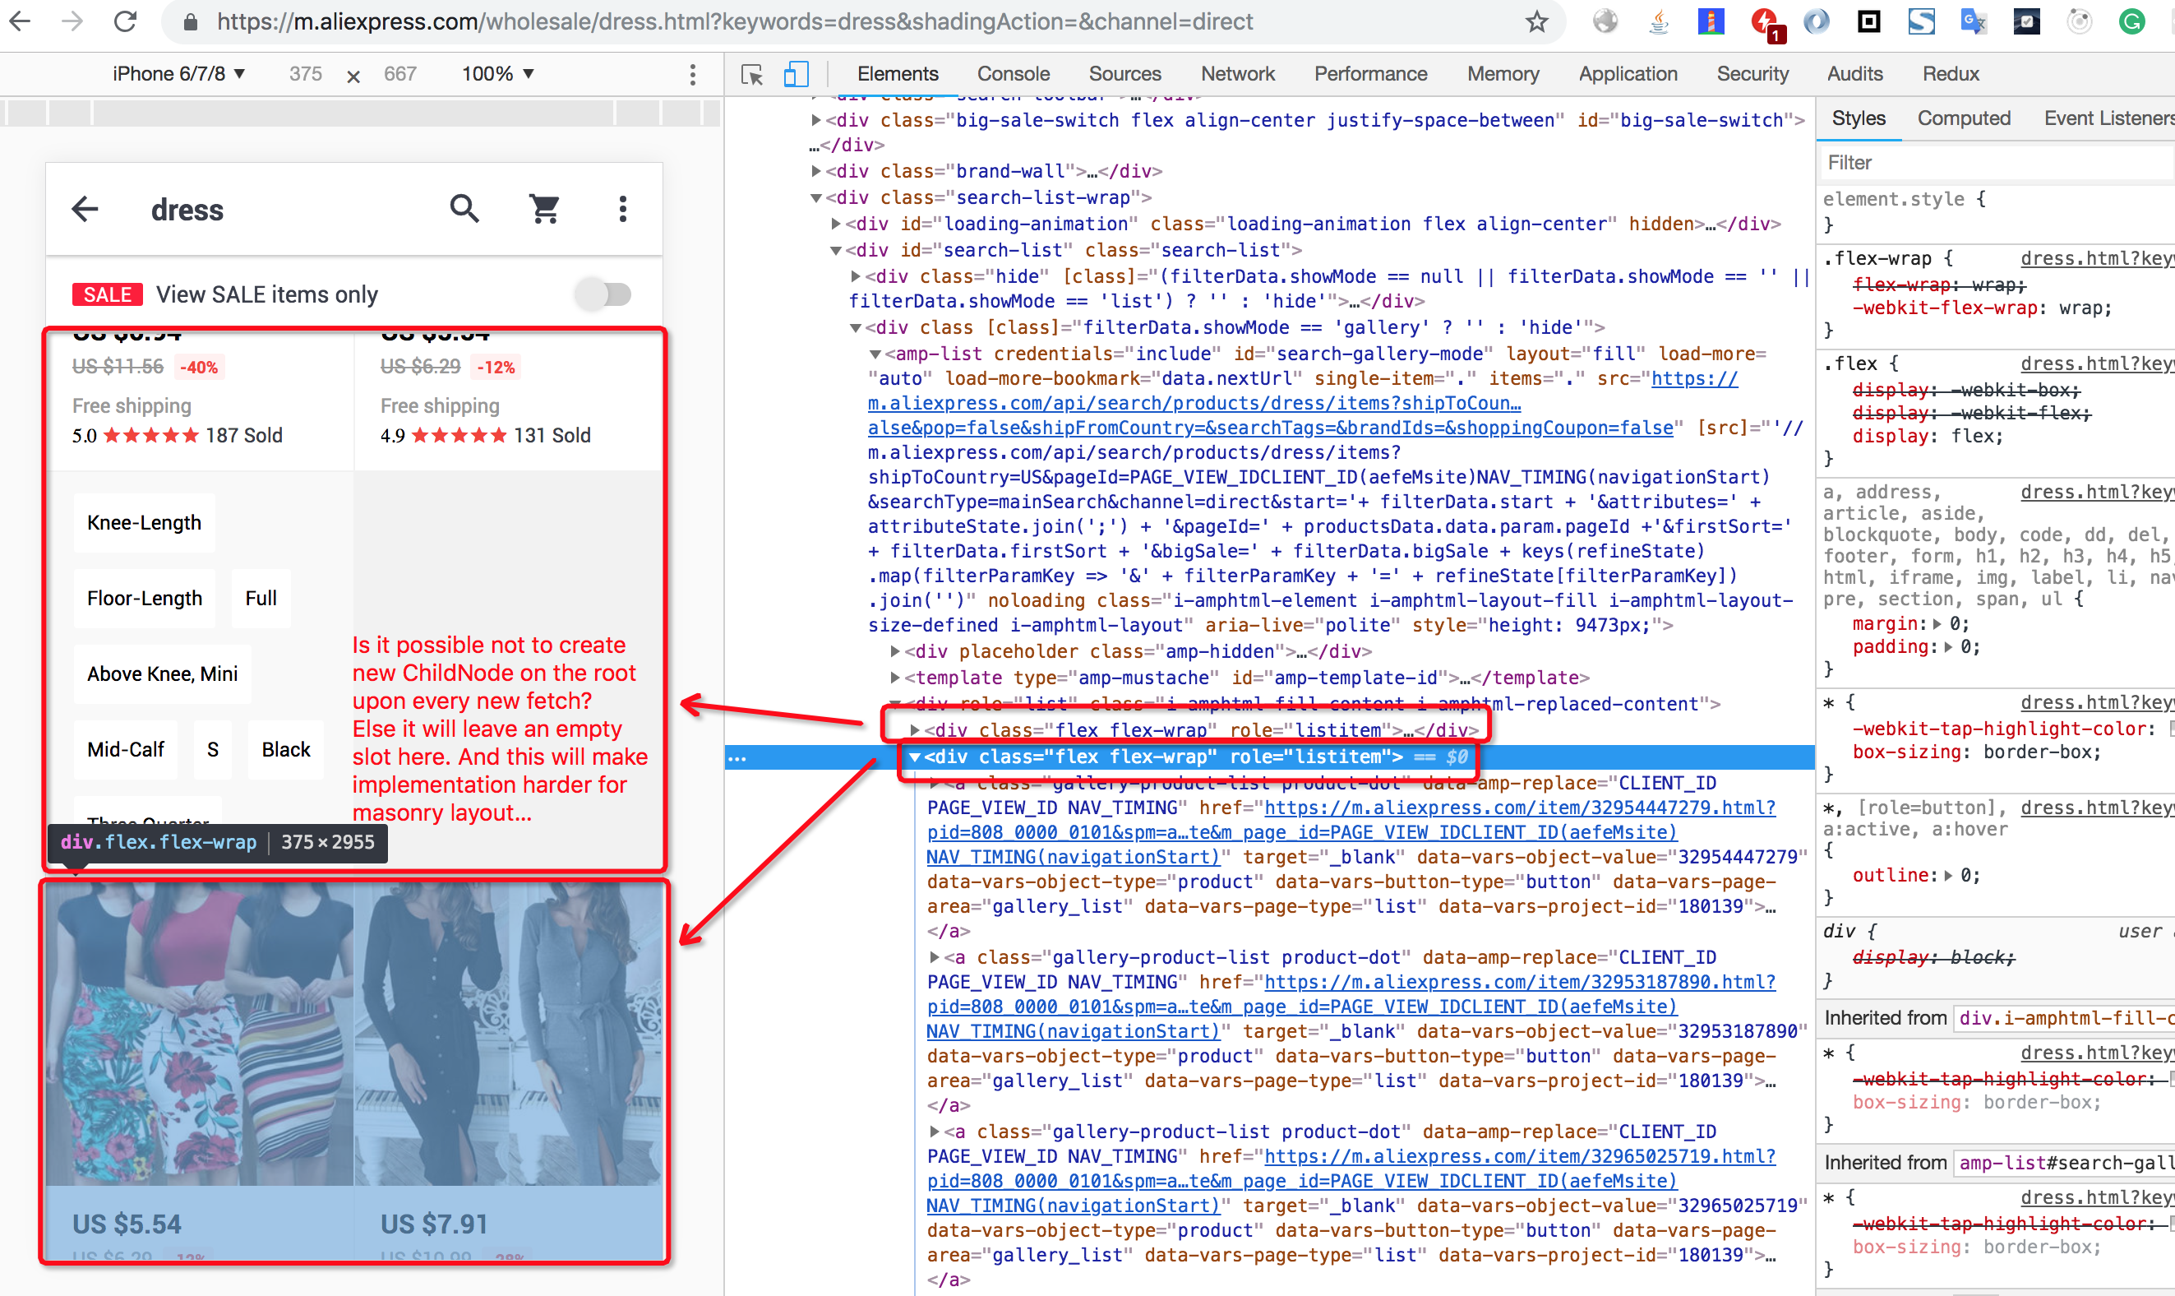Open the Network panel tab
This screenshot has width=2175, height=1296.
pos(1237,74)
